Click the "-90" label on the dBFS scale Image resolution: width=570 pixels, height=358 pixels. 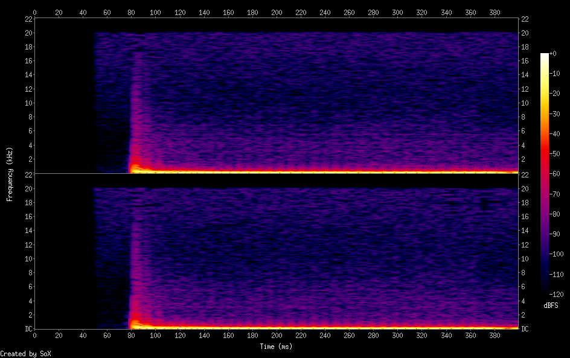(x=555, y=234)
